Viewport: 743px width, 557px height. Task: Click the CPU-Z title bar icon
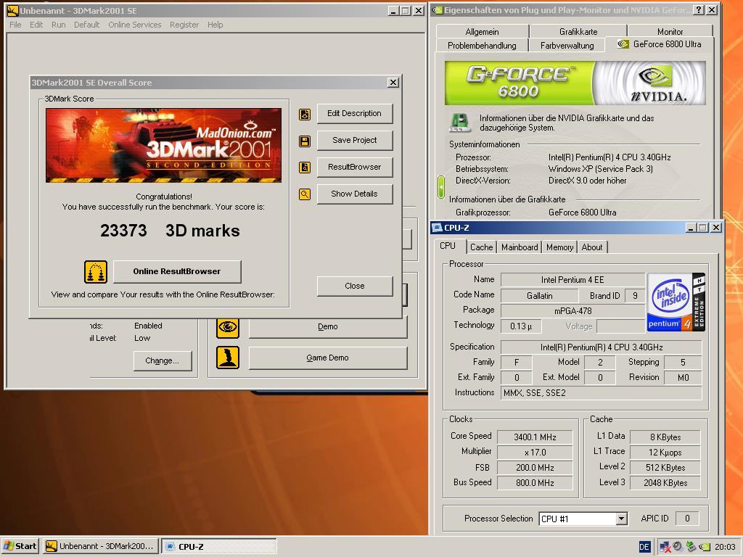(437, 228)
